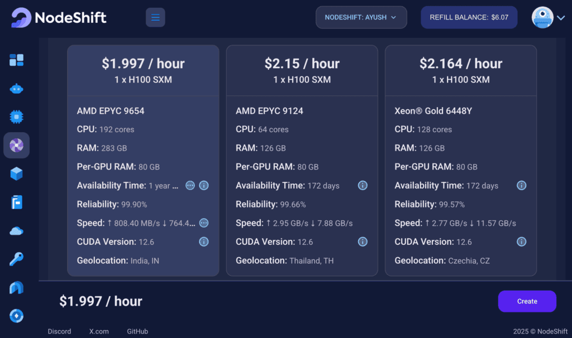Open the key icon in sidebar

16,259
